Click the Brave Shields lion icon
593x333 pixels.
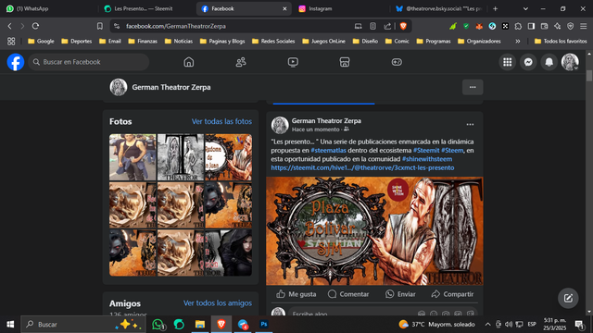(403, 26)
